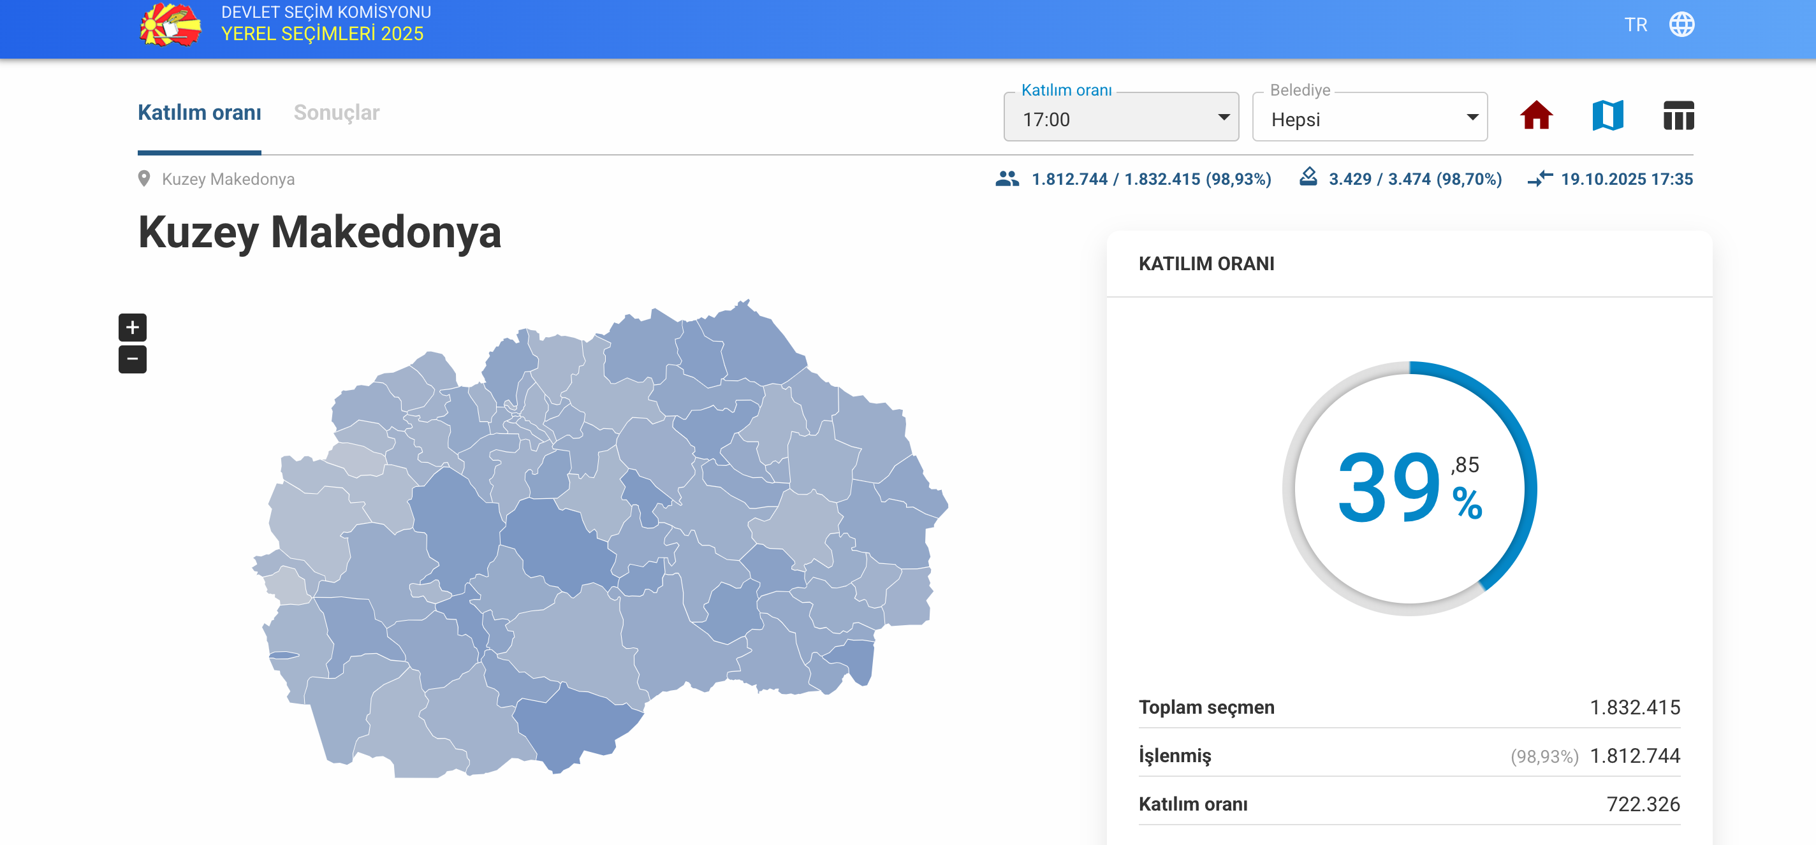This screenshot has width=1816, height=845.
Task: Click the ballot box stations icon
Action: [x=1308, y=178]
